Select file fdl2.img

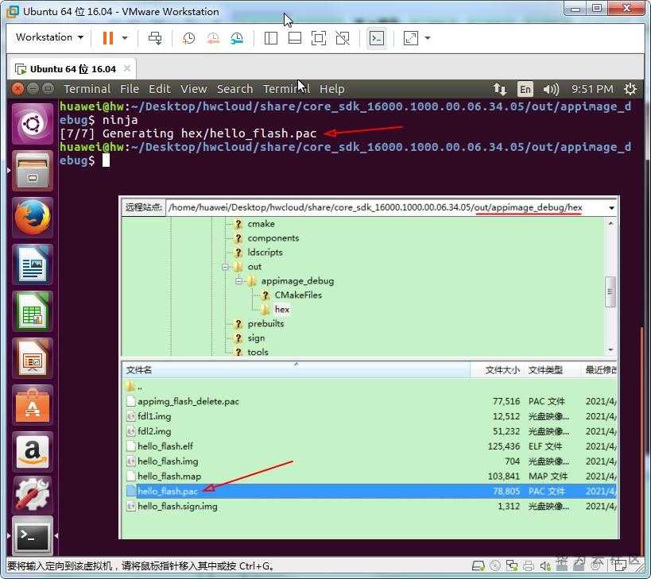pyautogui.click(x=370, y=431)
